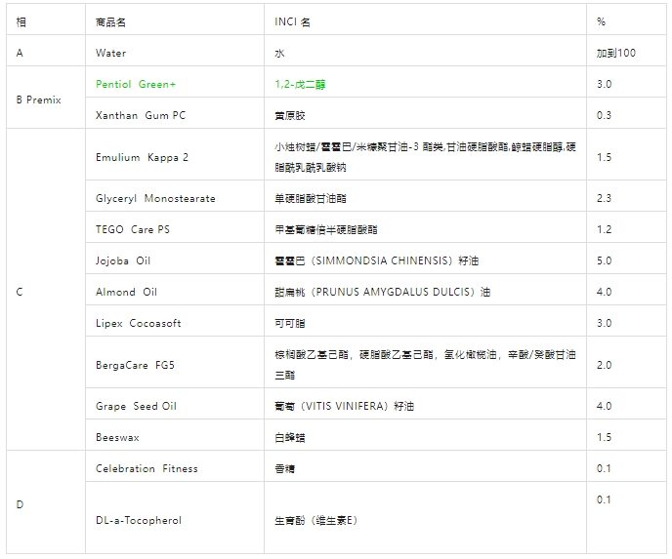The width and height of the screenshot is (672, 559).
Task: Select '0.1' in the DL-a-Tocopherol row
Action: [604, 499]
